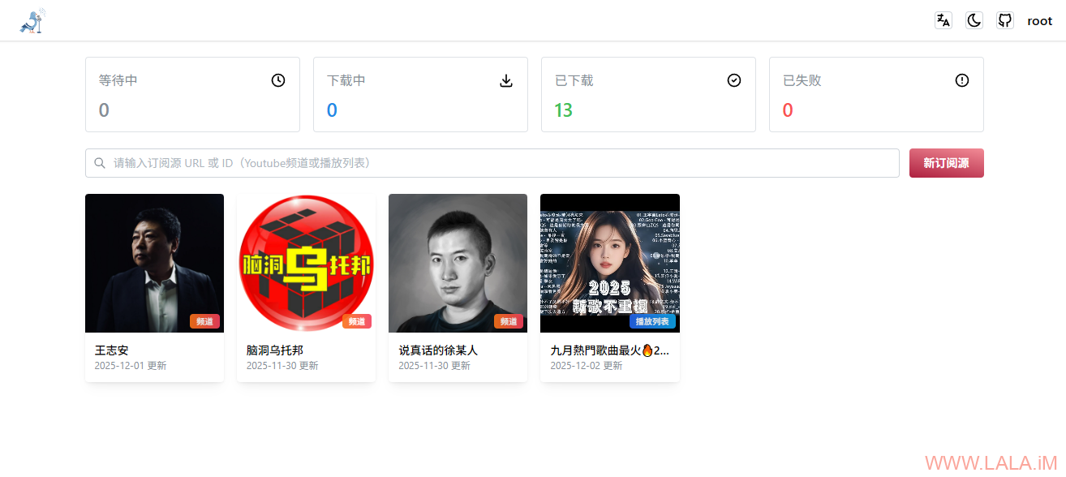1066x477 pixels.
Task: Open the 说真话的徐某人 portrait thumbnail
Action: point(458,263)
